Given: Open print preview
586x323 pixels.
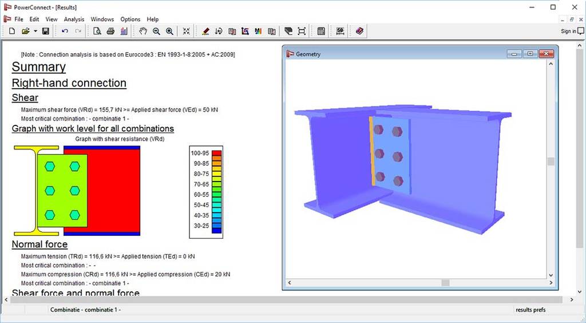Looking at the screenshot, I should tap(97, 31).
